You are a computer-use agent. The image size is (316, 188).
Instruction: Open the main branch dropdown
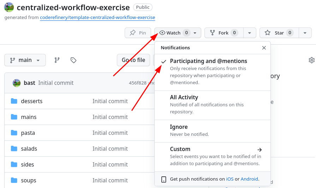[x=25, y=60]
